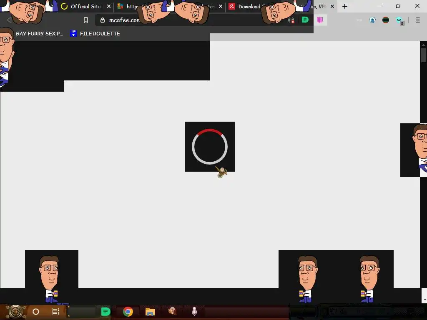The image size is (427, 320).
Task: Open the steampunk Start button
Action: [16, 312]
